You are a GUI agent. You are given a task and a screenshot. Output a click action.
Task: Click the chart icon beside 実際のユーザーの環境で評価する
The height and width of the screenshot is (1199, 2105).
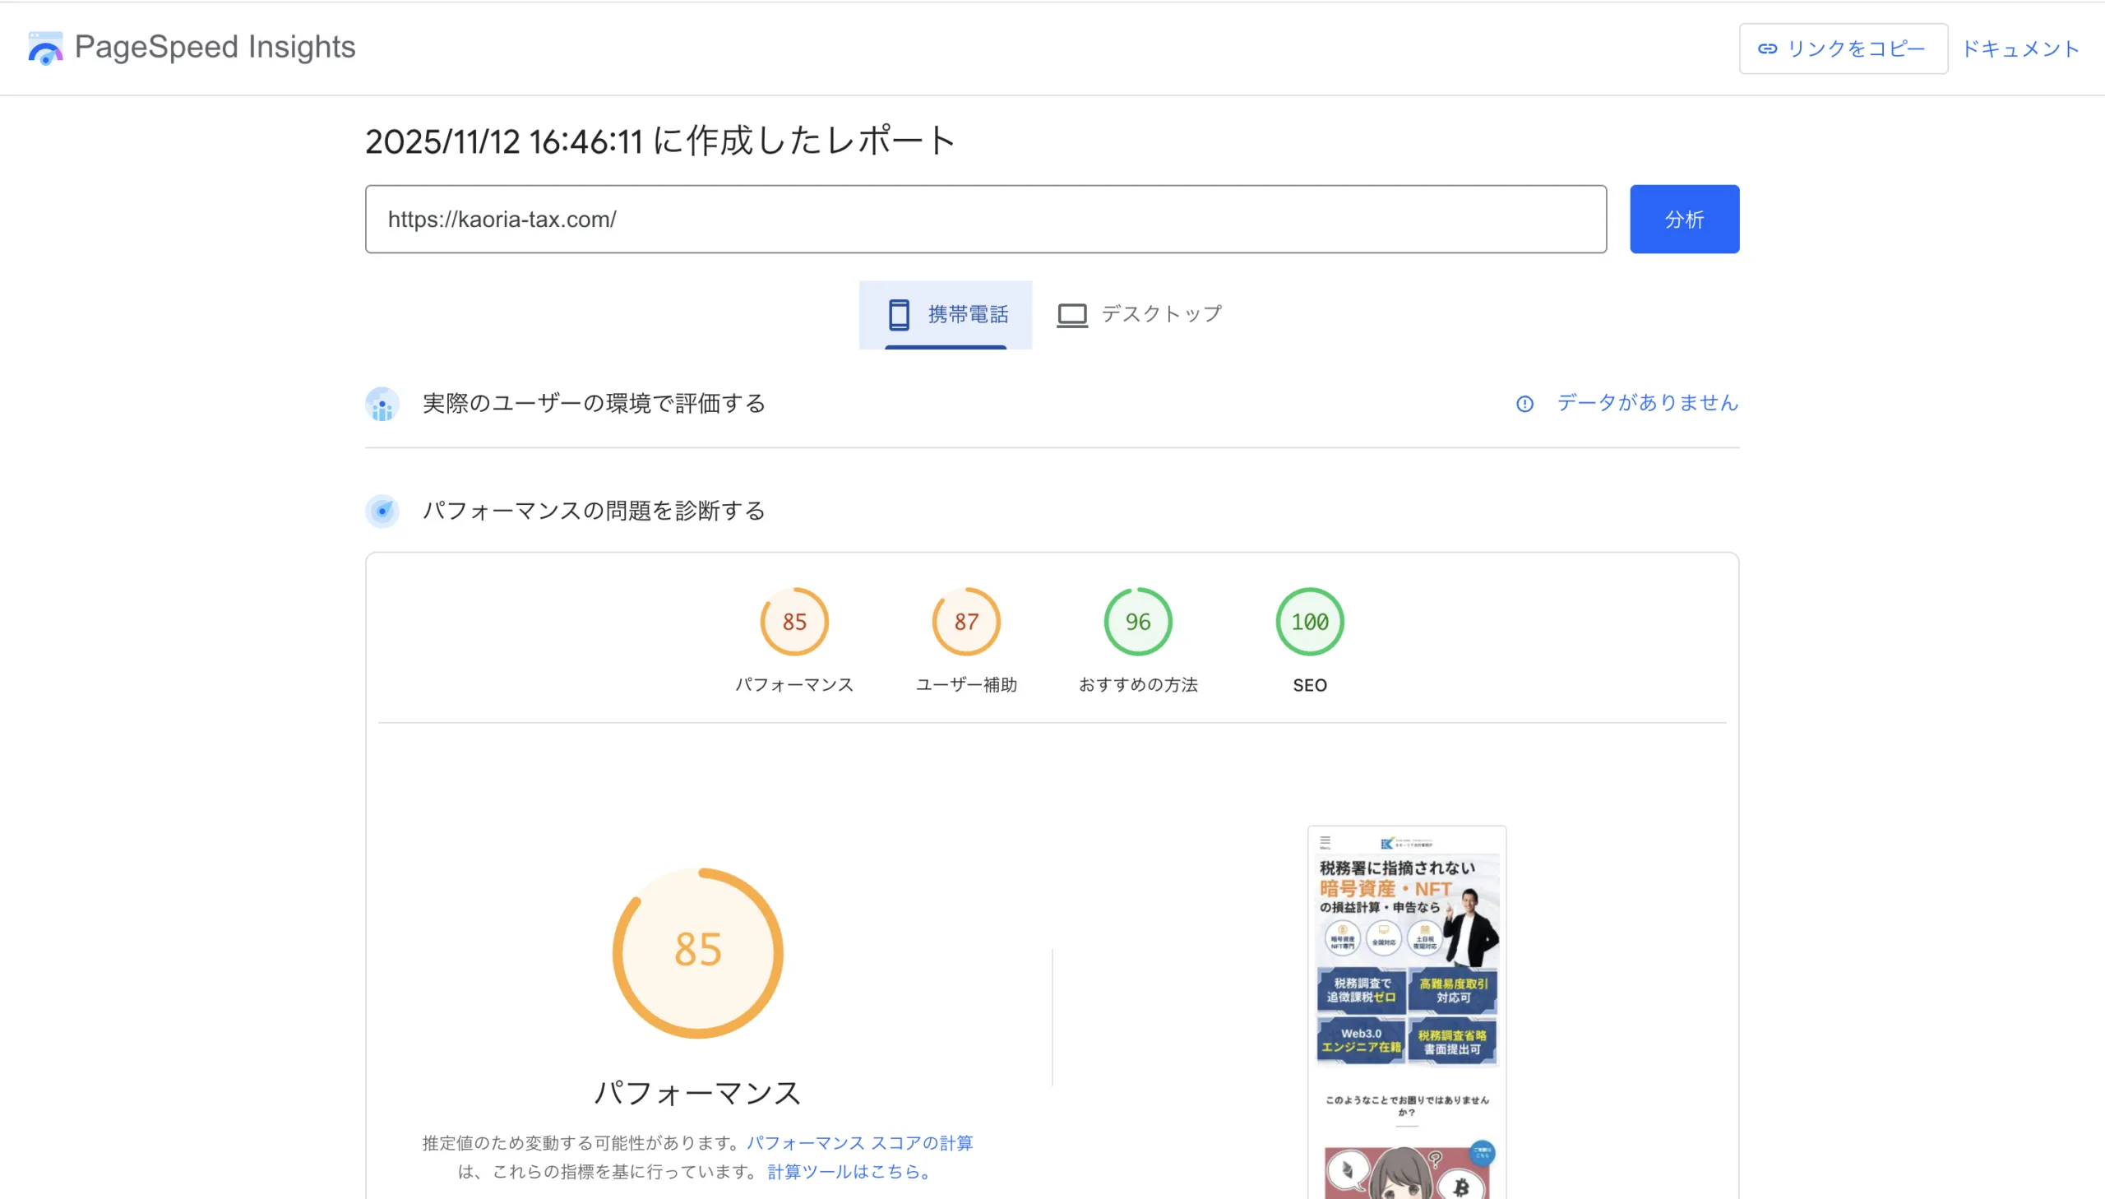382,404
